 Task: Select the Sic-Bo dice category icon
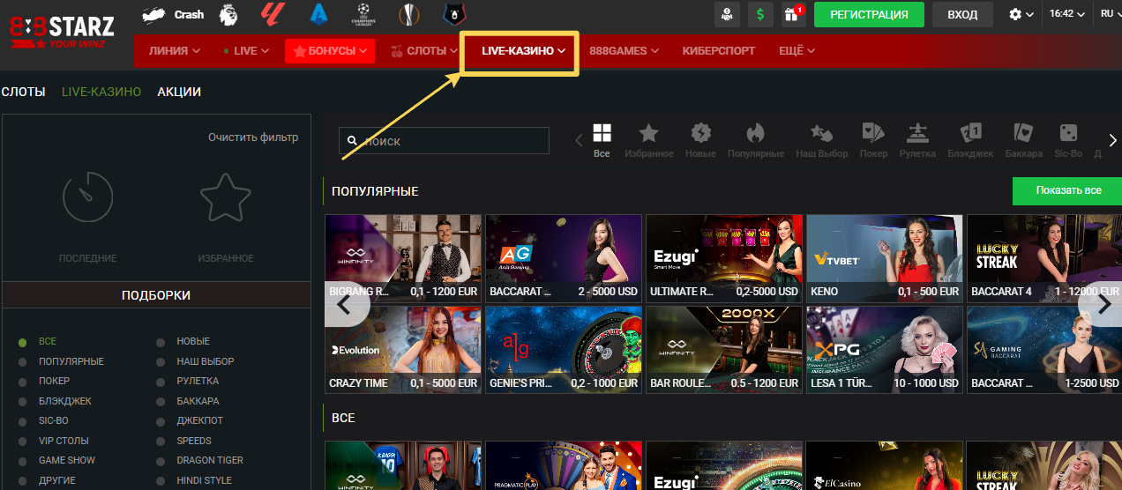pyautogui.click(x=1067, y=140)
